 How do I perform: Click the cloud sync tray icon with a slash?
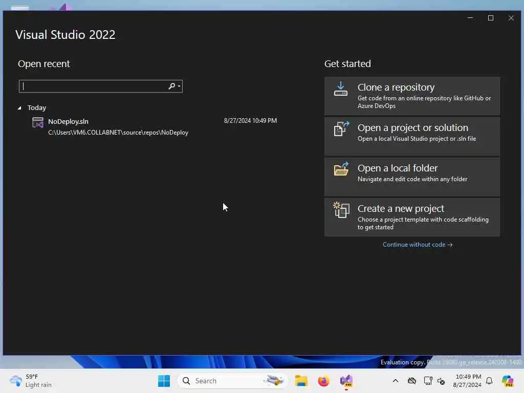[x=412, y=381]
